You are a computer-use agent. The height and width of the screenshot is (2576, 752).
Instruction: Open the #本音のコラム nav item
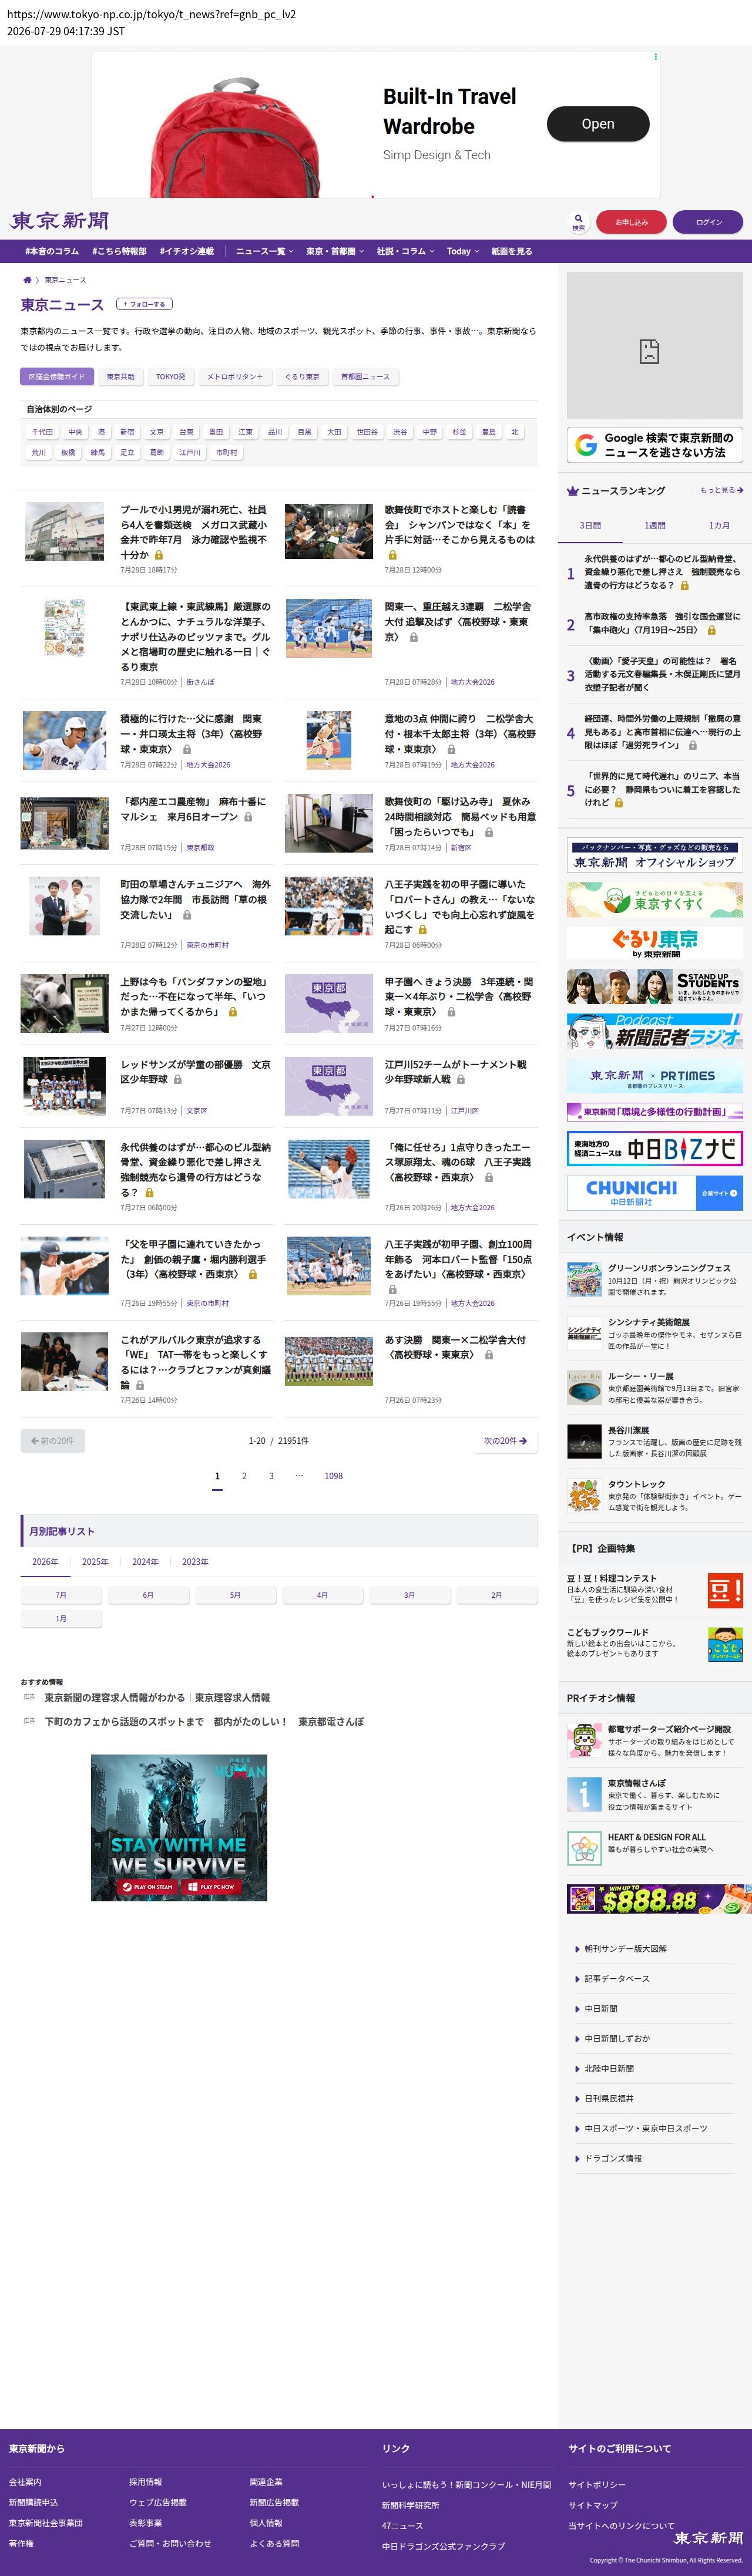click(x=52, y=251)
